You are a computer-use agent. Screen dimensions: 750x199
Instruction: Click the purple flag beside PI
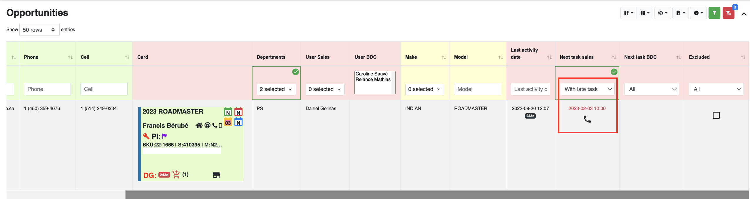165,136
